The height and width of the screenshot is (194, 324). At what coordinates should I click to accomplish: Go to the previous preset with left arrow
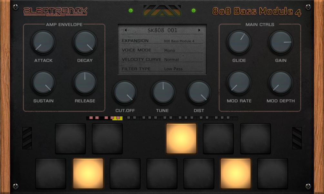(126, 30)
